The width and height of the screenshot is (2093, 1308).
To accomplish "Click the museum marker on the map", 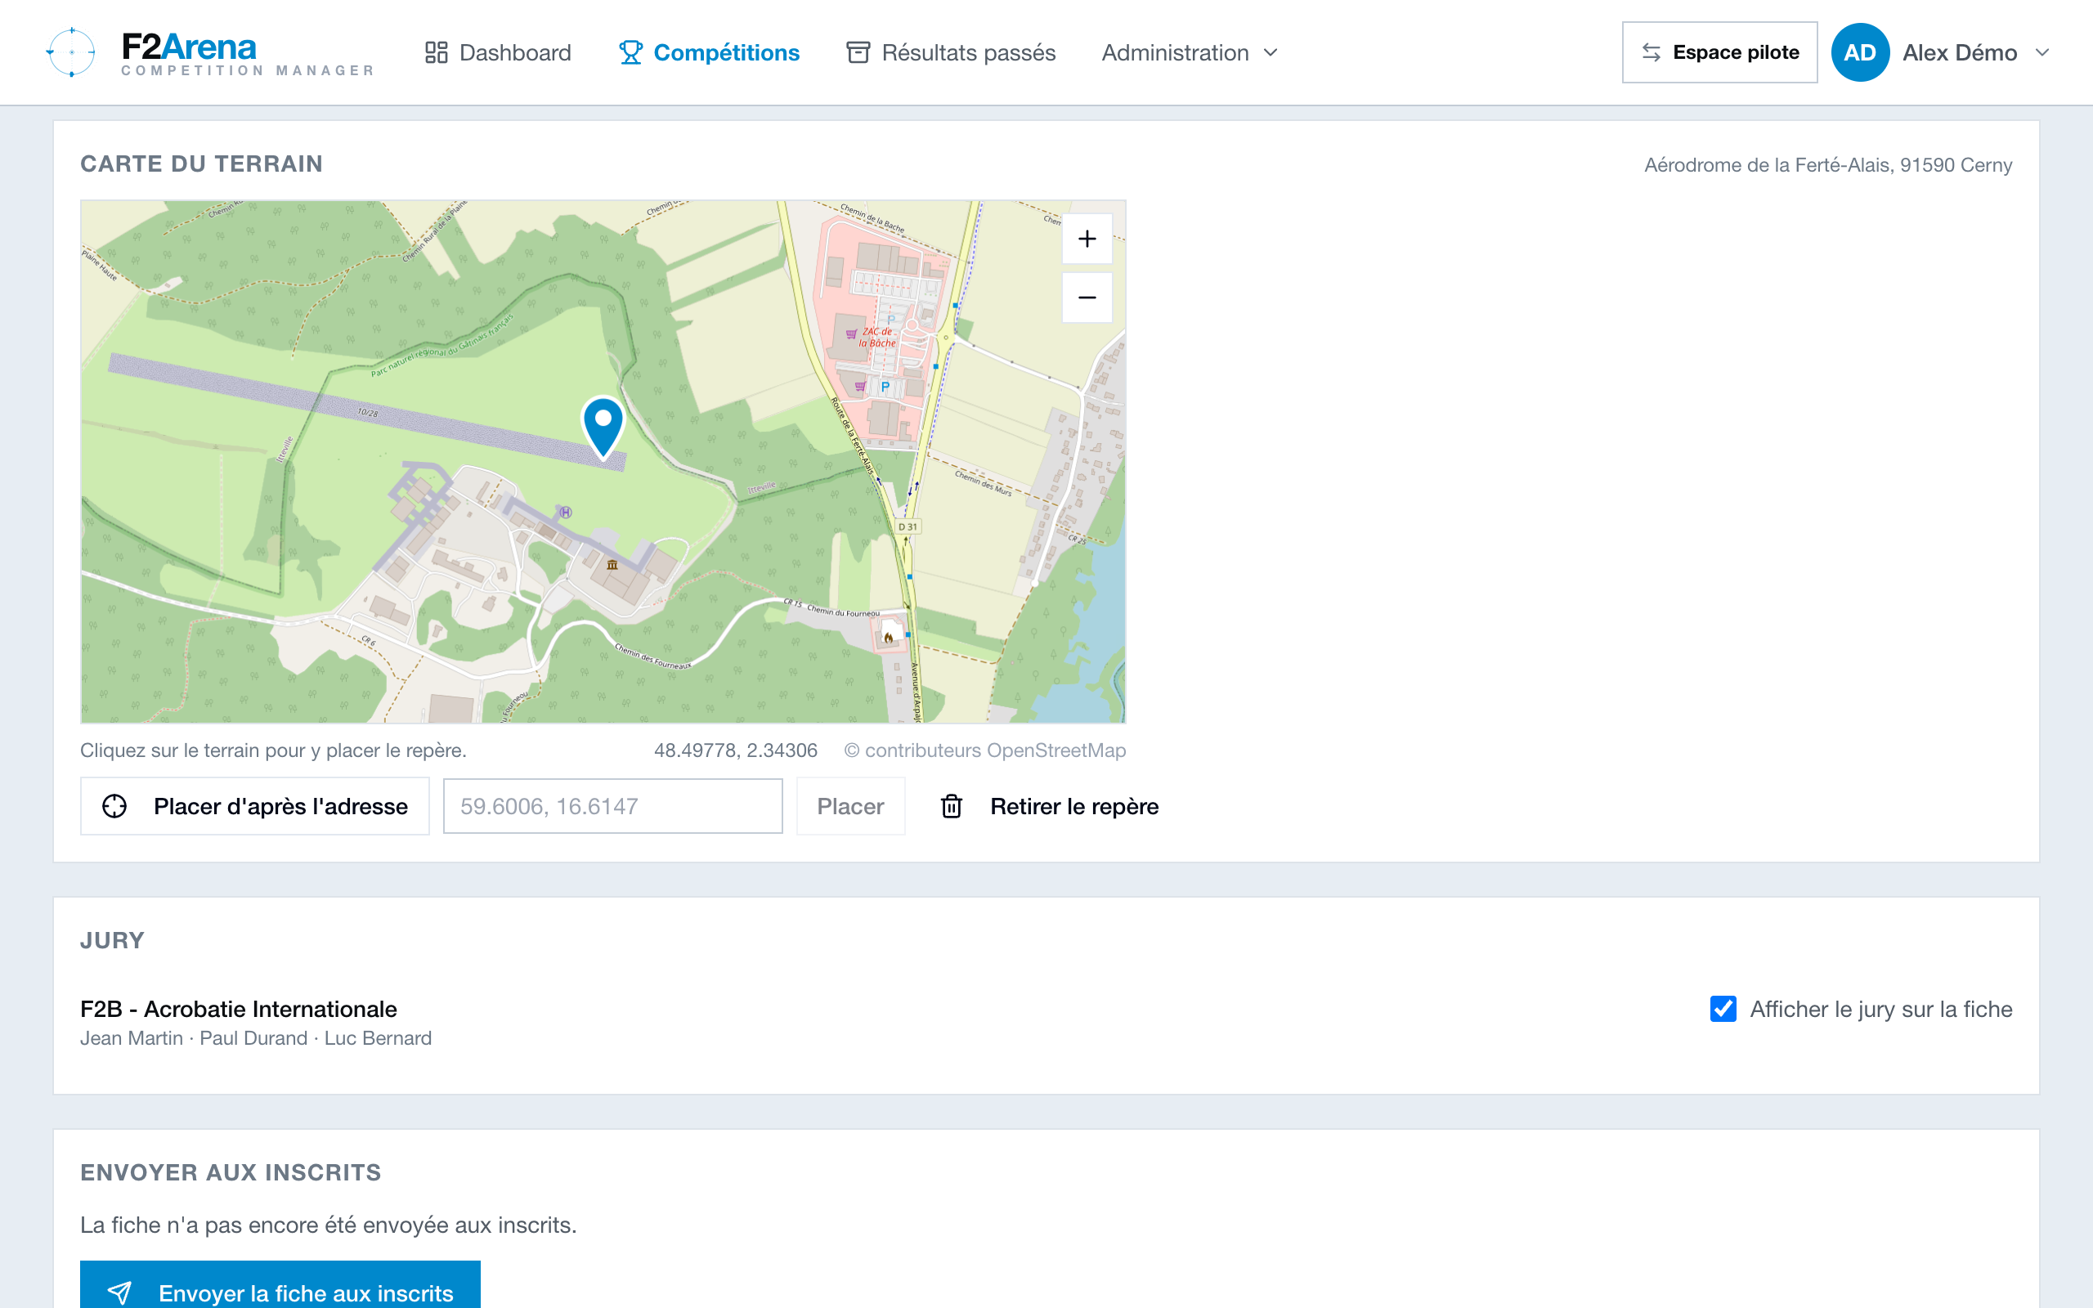I will (x=612, y=565).
